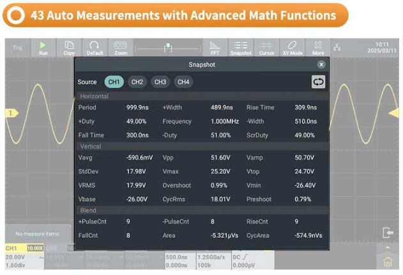This screenshot has height=275, width=403.
Task: Select CH2 as snapshot source
Action: 137,82
